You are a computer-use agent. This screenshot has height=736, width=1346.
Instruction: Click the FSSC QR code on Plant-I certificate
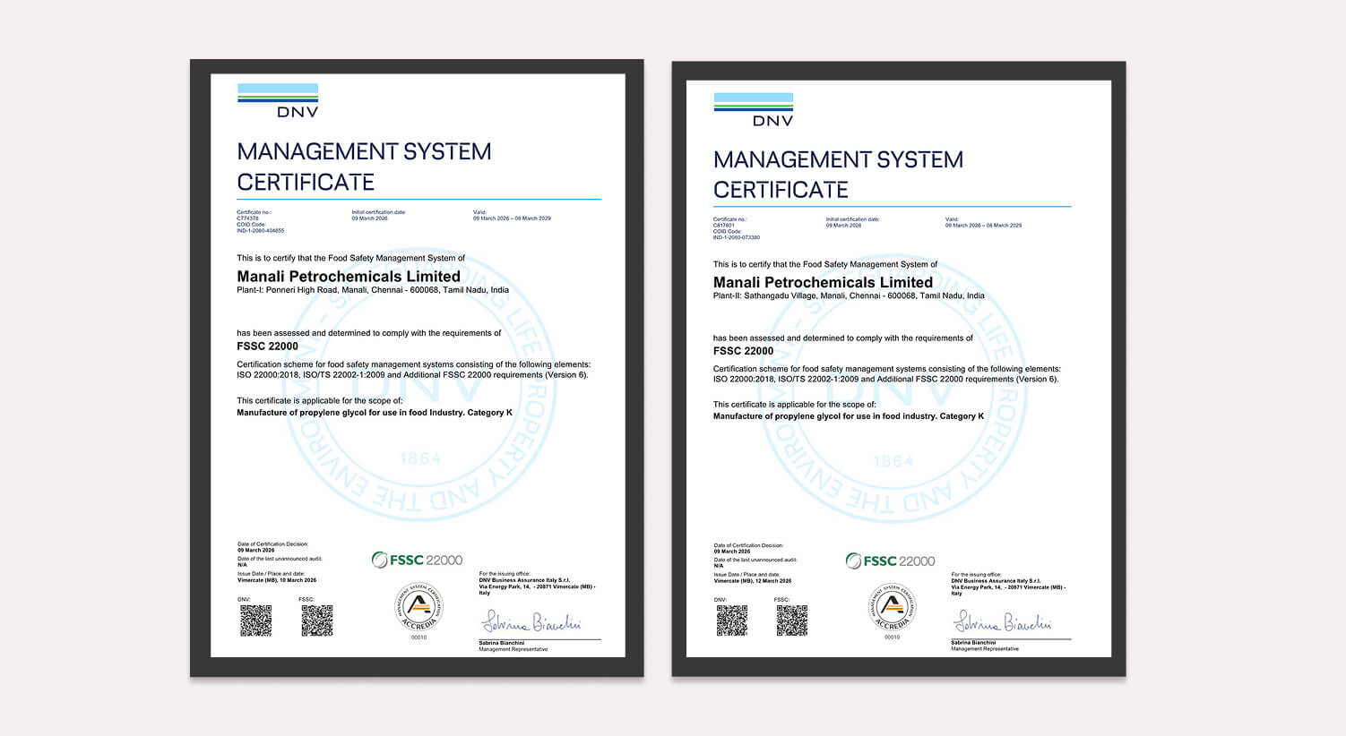click(316, 620)
